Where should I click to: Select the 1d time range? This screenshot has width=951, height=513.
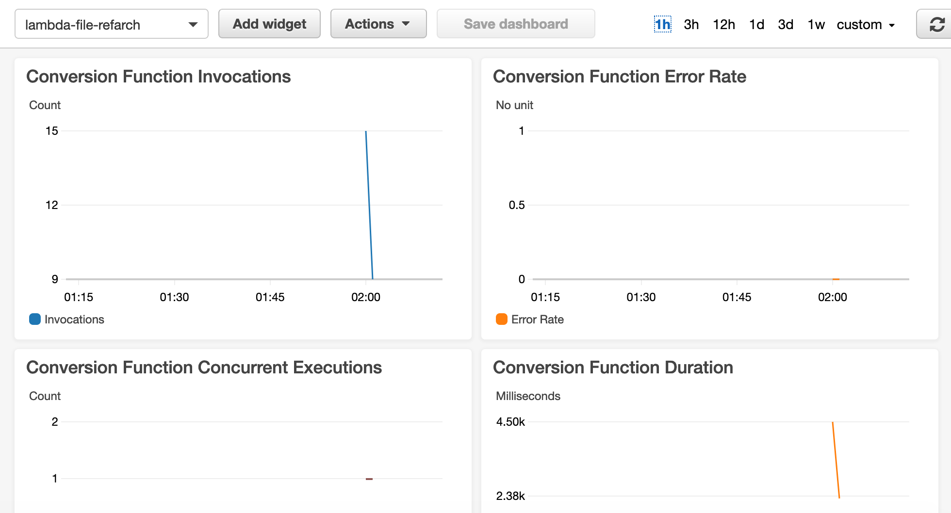click(x=756, y=24)
